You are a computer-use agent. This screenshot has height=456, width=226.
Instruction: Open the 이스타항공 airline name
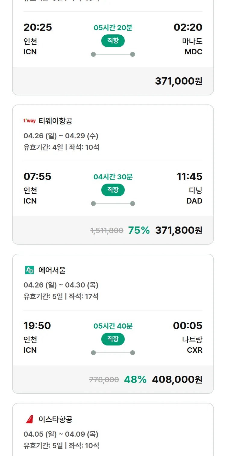pyautogui.click(x=55, y=419)
